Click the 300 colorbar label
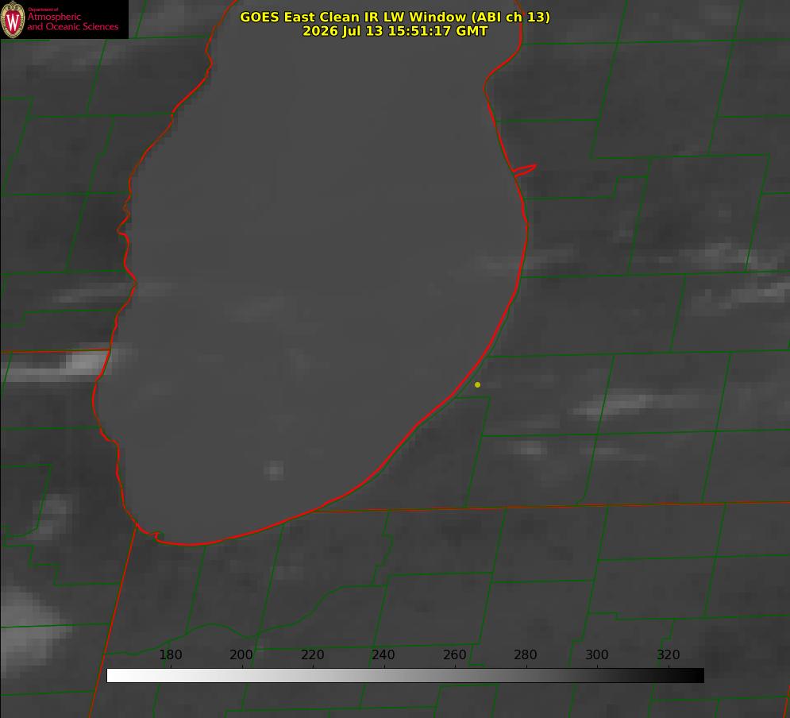 coord(597,654)
